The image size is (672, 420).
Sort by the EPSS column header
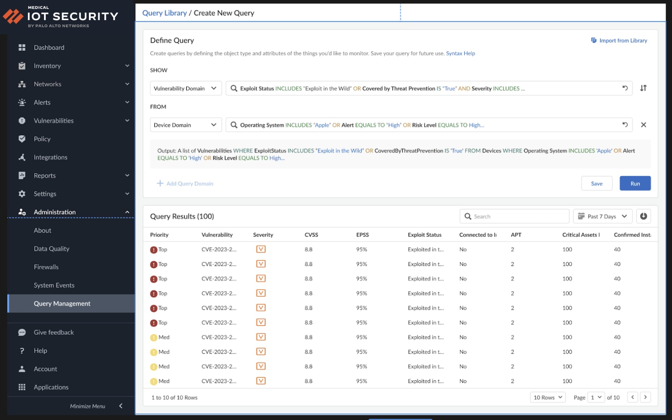[363, 235]
